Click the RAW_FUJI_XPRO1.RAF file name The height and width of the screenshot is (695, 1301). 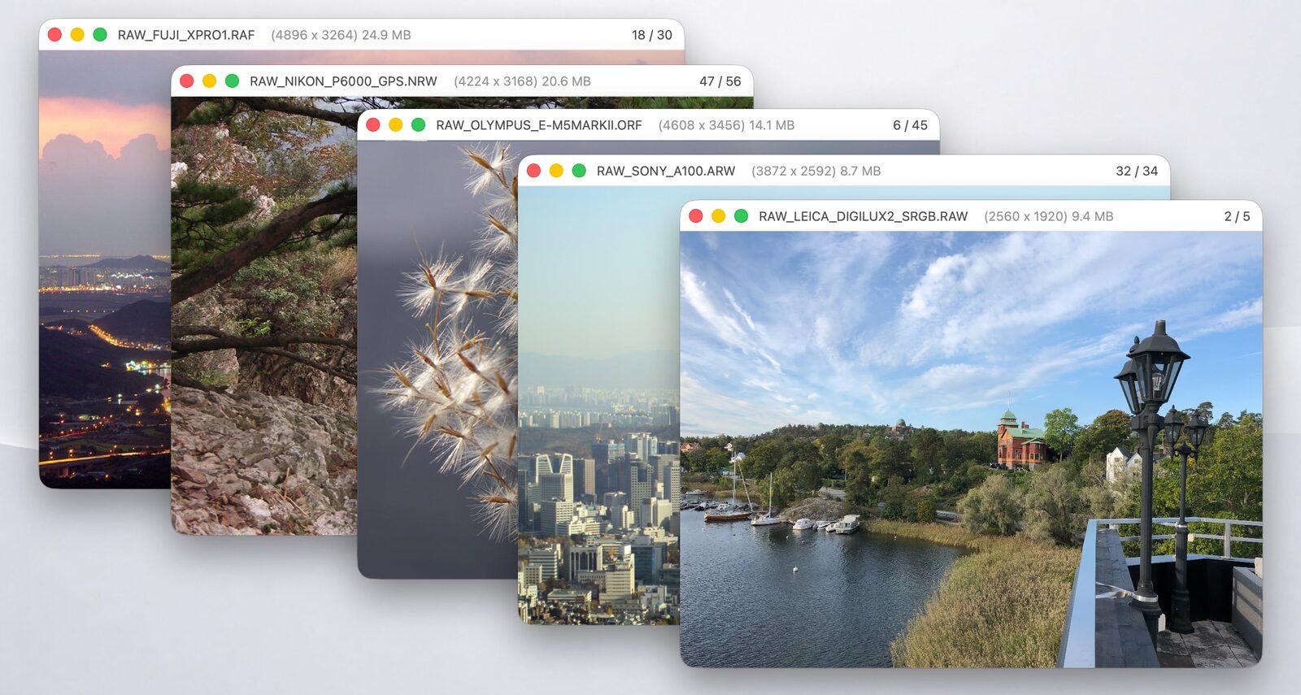(x=186, y=35)
